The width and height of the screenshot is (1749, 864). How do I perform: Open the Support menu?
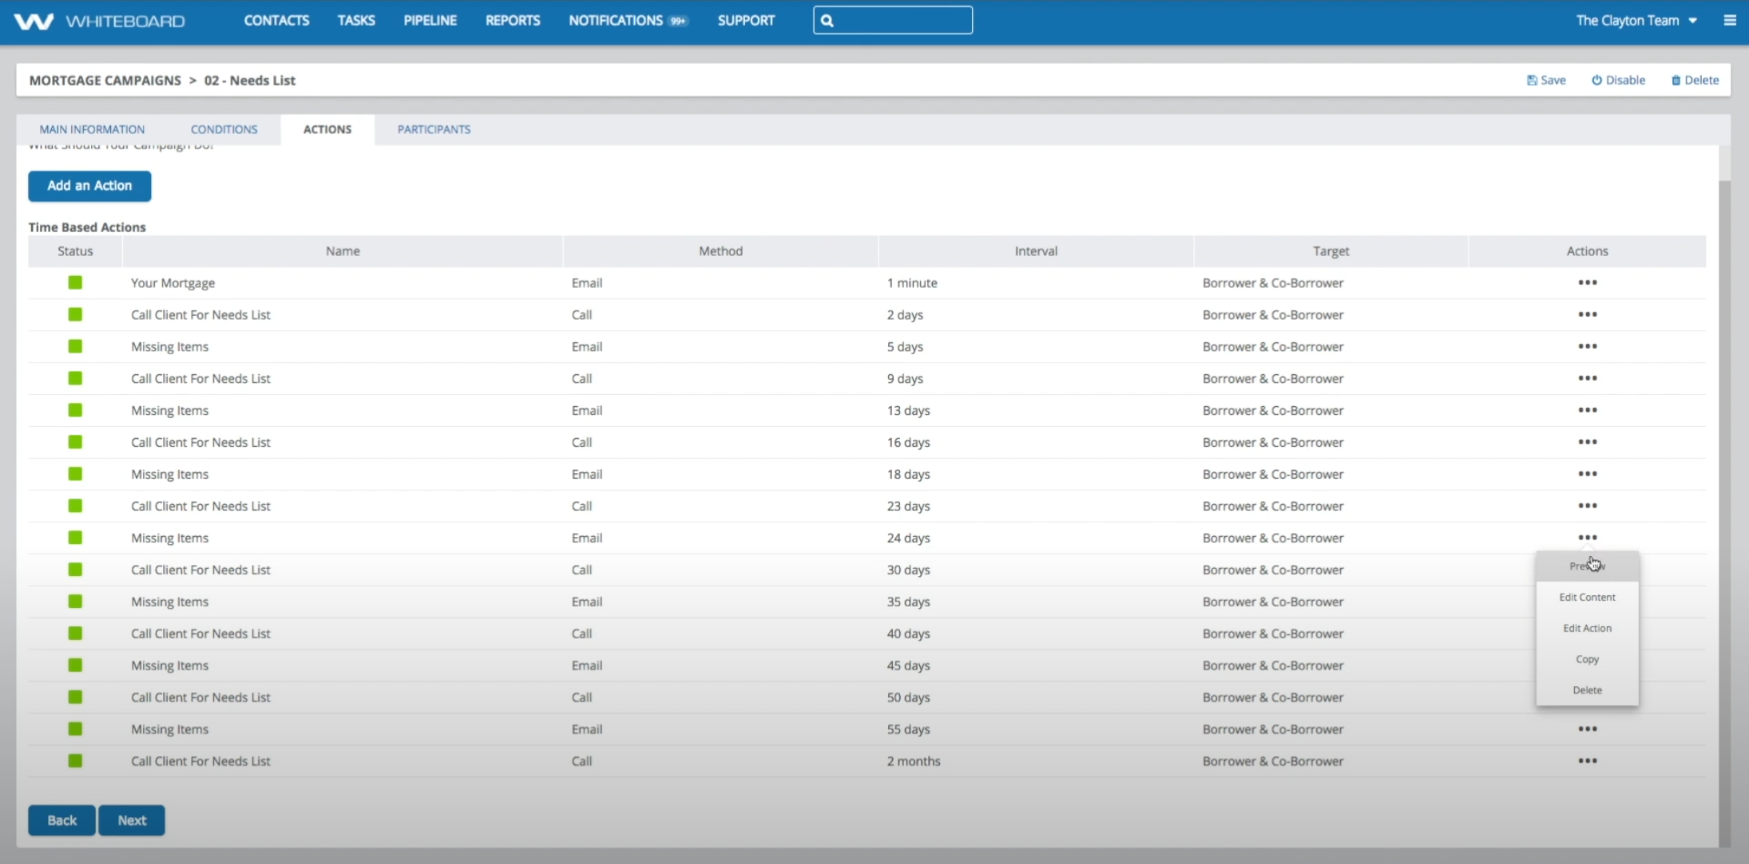[746, 21]
